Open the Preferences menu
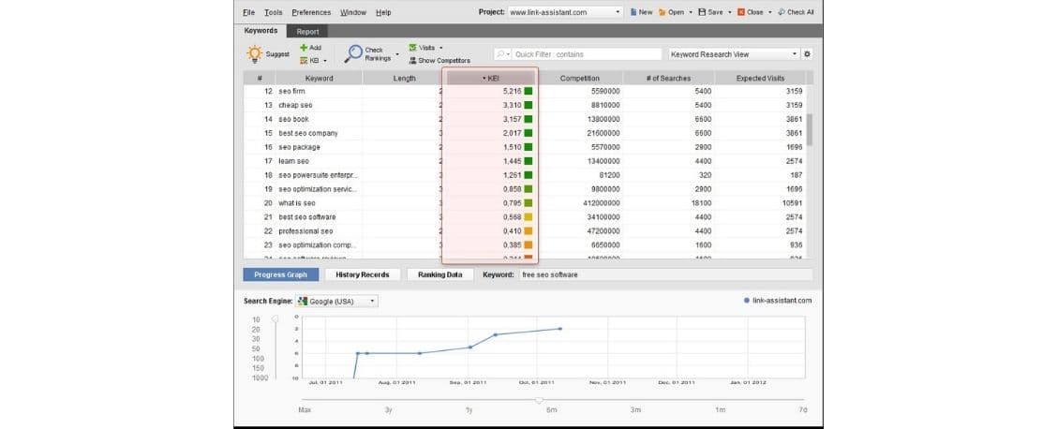1057x429 pixels. (x=311, y=12)
